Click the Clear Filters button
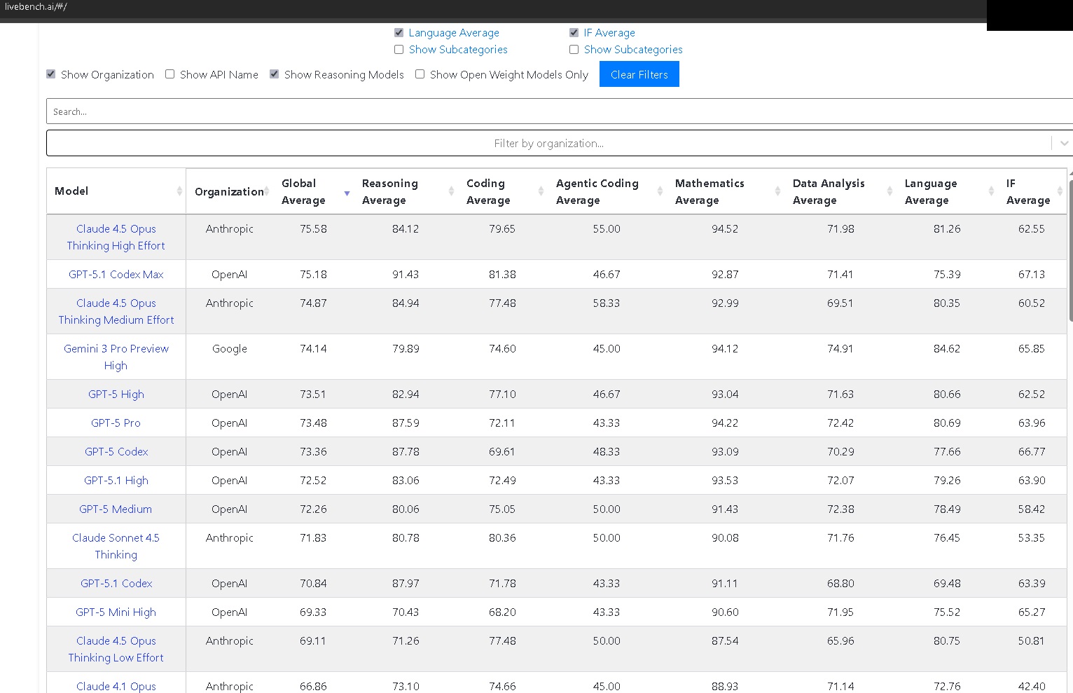1073x693 pixels. (x=639, y=74)
